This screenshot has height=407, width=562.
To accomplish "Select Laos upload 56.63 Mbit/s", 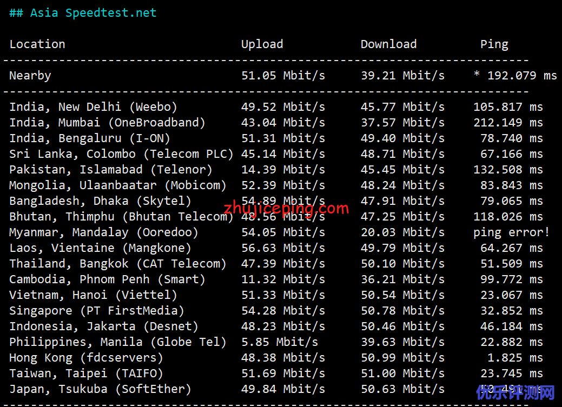I will coord(283,248).
